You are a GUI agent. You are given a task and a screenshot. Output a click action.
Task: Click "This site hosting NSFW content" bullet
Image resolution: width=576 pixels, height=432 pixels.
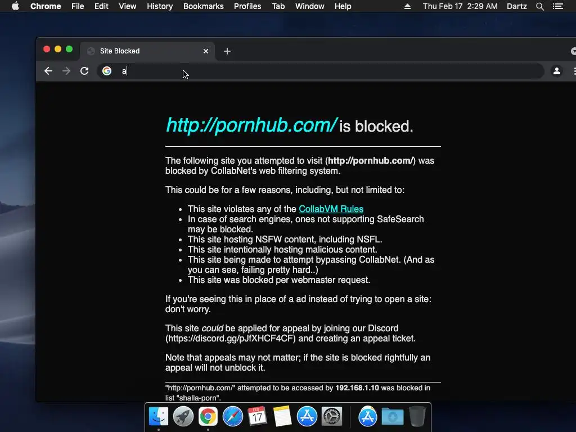[285, 240]
